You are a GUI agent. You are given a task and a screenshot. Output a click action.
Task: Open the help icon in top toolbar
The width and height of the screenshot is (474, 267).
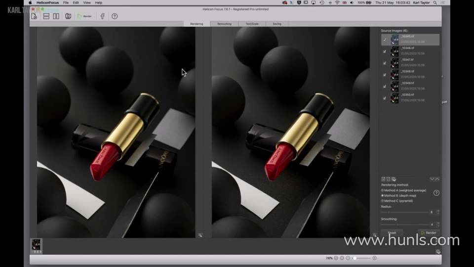tap(115, 16)
